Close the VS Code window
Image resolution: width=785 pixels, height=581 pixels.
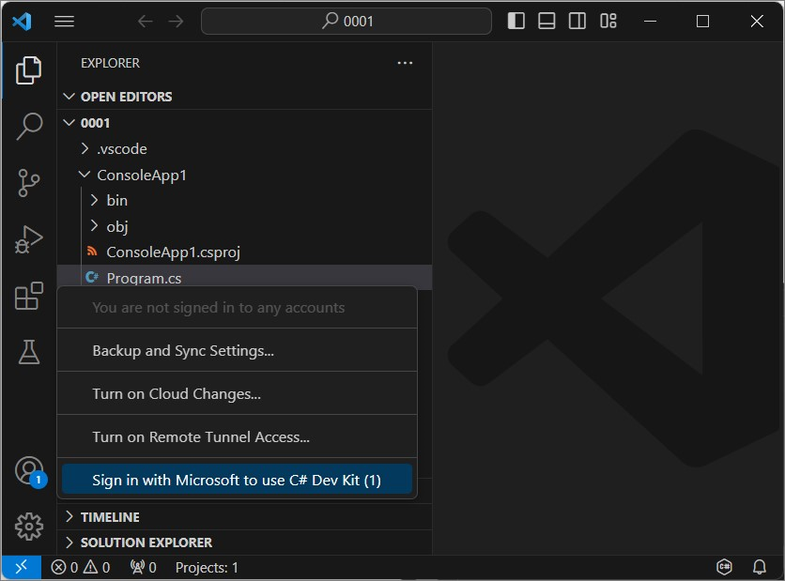click(757, 21)
